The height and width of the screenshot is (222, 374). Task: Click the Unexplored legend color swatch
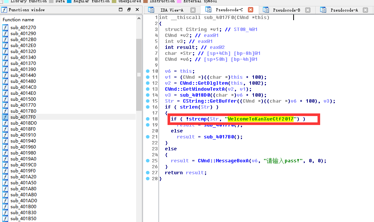(114, 1)
